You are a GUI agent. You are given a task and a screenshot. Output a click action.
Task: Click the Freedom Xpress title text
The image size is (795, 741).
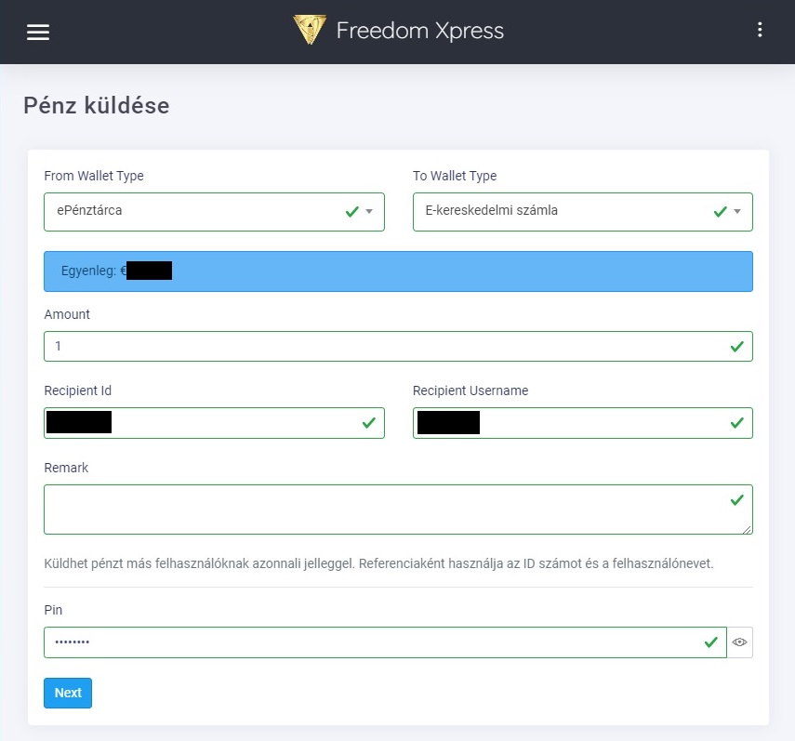[x=419, y=31]
